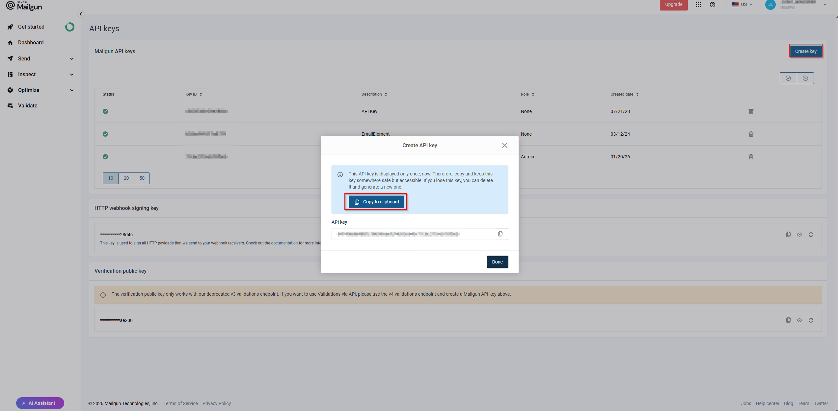Click the status icon of the API Key row
Screen dimensions: 838x411
105,111
